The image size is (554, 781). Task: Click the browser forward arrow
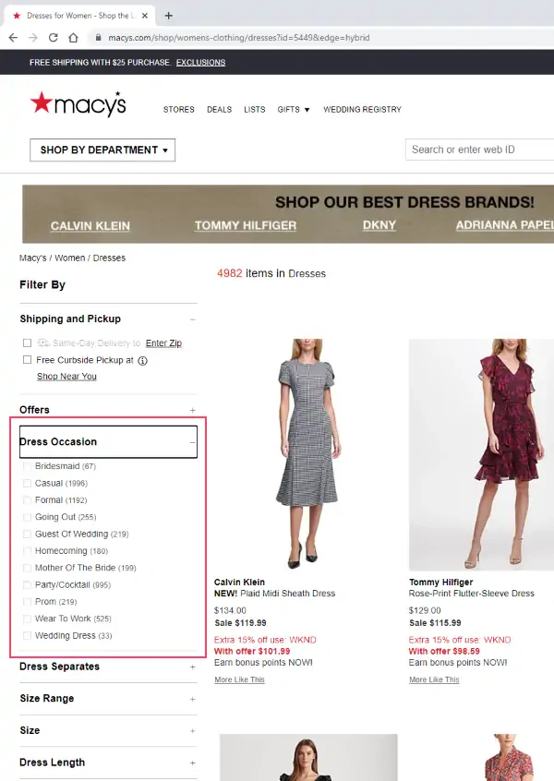(x=33, y=37)
